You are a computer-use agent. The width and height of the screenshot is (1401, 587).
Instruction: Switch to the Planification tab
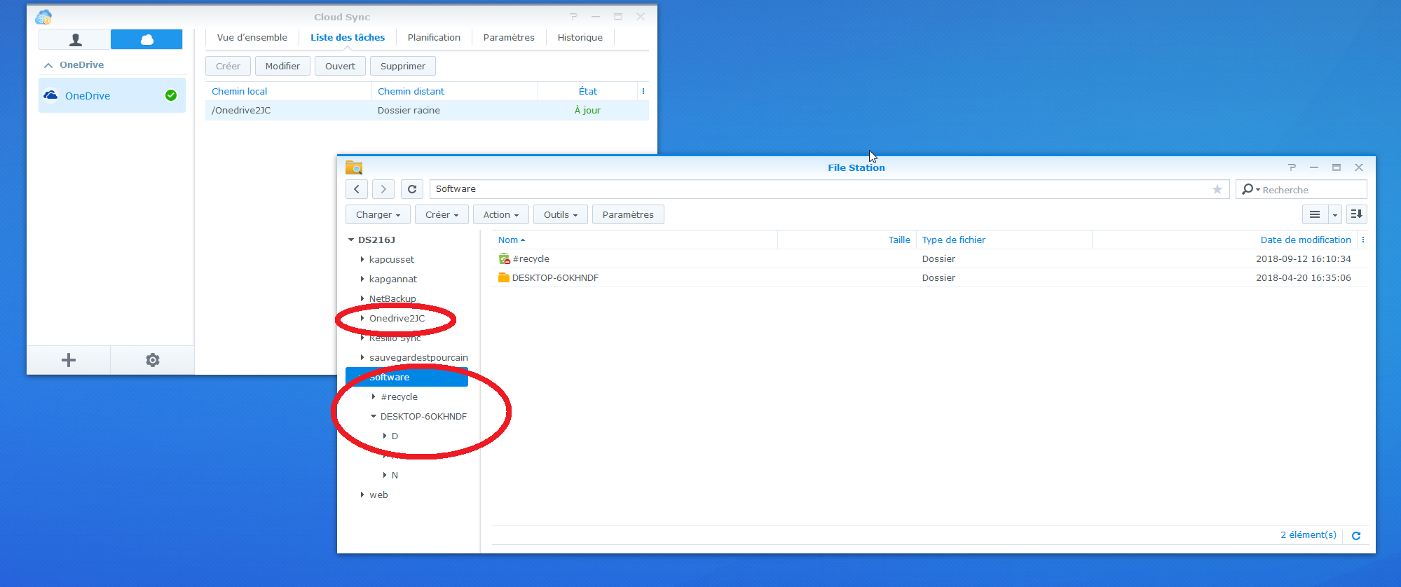tap(434, 38)
